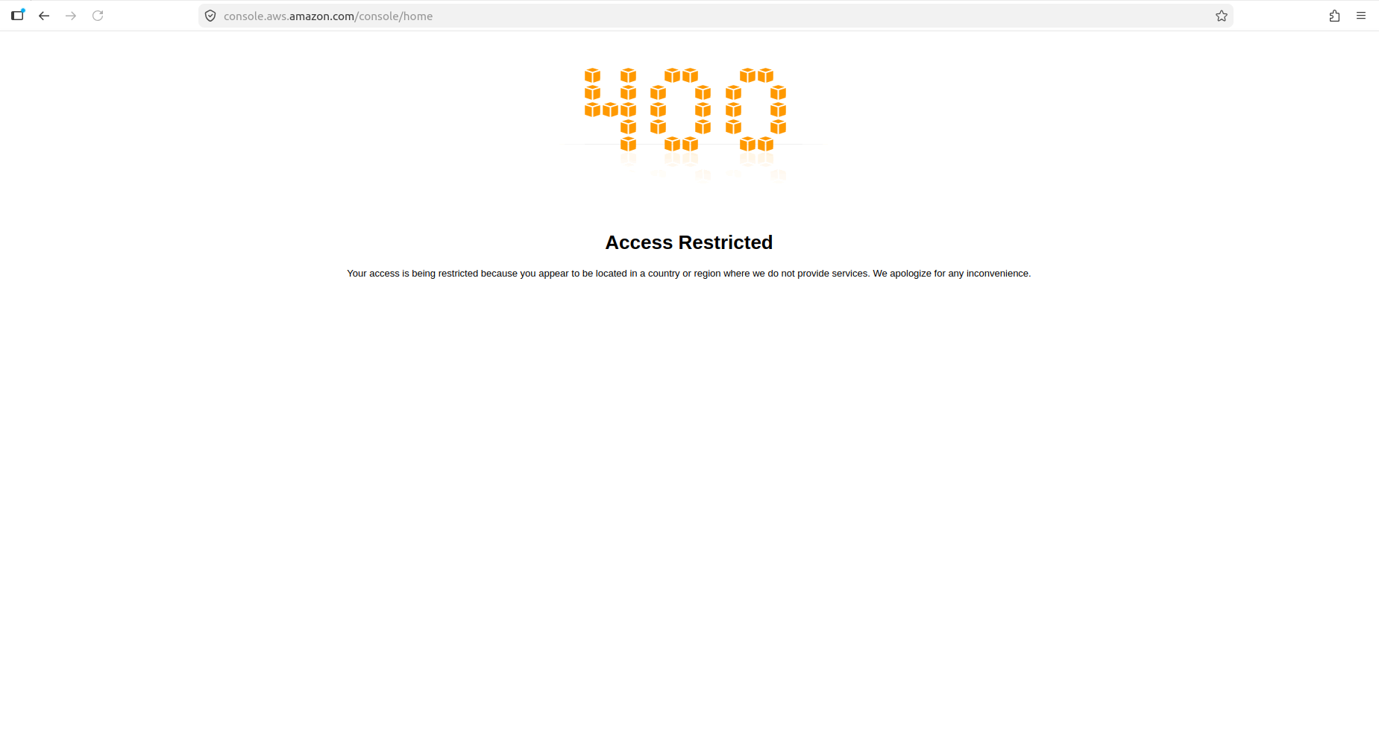Click "We apologize for any inconvenience" sentence
The image size is (1379, 753).
[951, 274]
